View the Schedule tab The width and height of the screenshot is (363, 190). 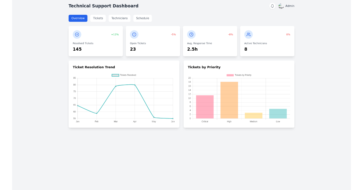[142, 18]
